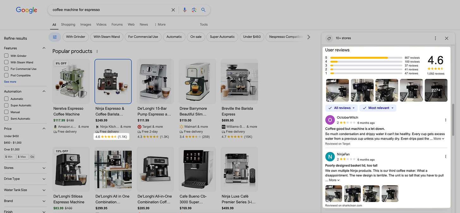Enable the Automatic checkbox

click(6, 99)
